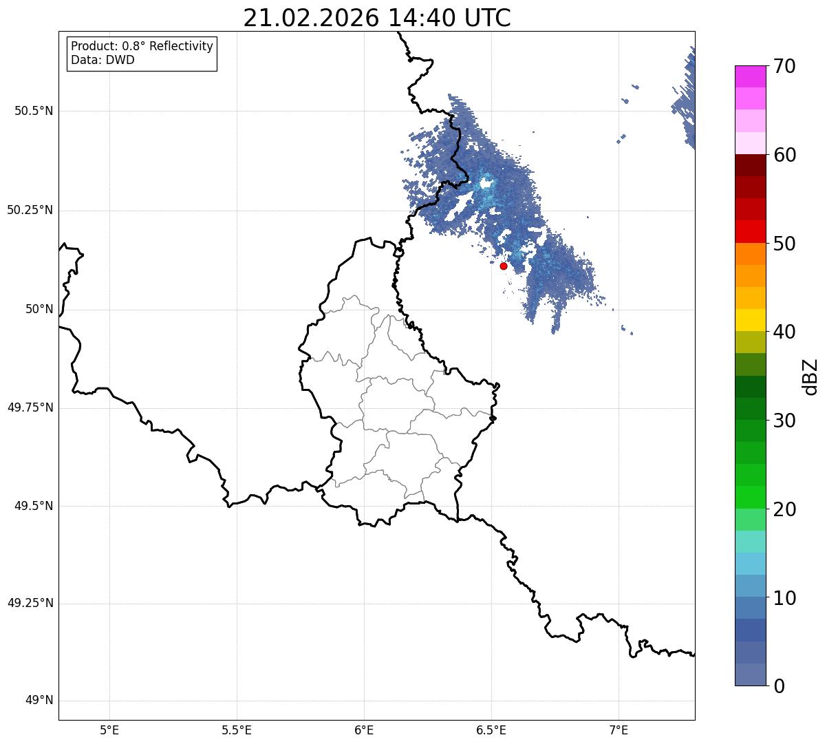Click the 60 colorbar tick label
The width and height of the screenshot is (827, 744).
pos(784,155)
